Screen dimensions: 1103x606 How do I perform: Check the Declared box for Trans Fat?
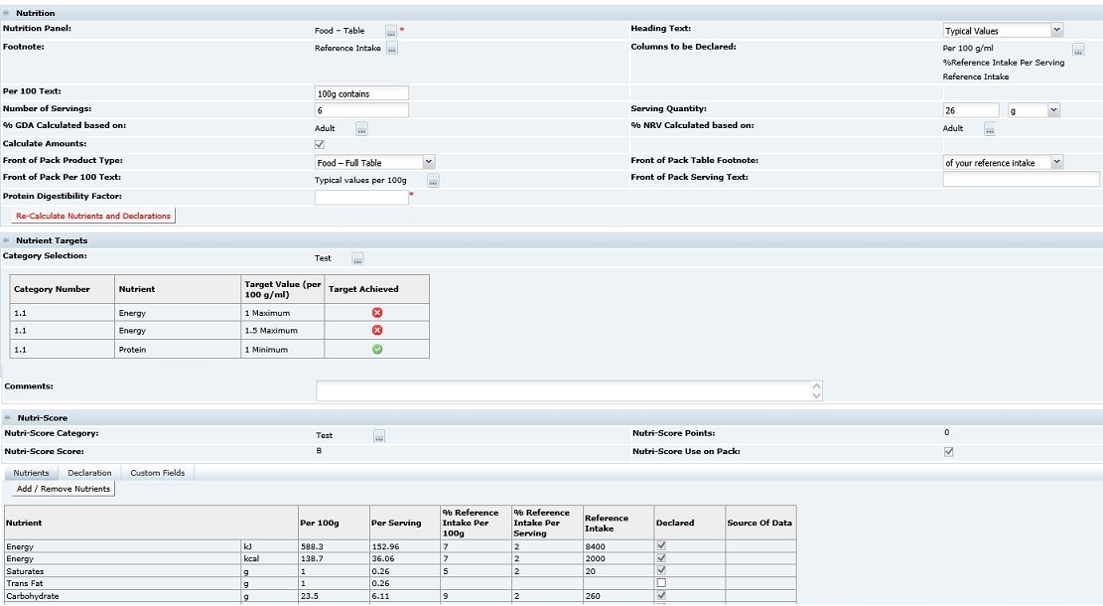tap(660, 584)
